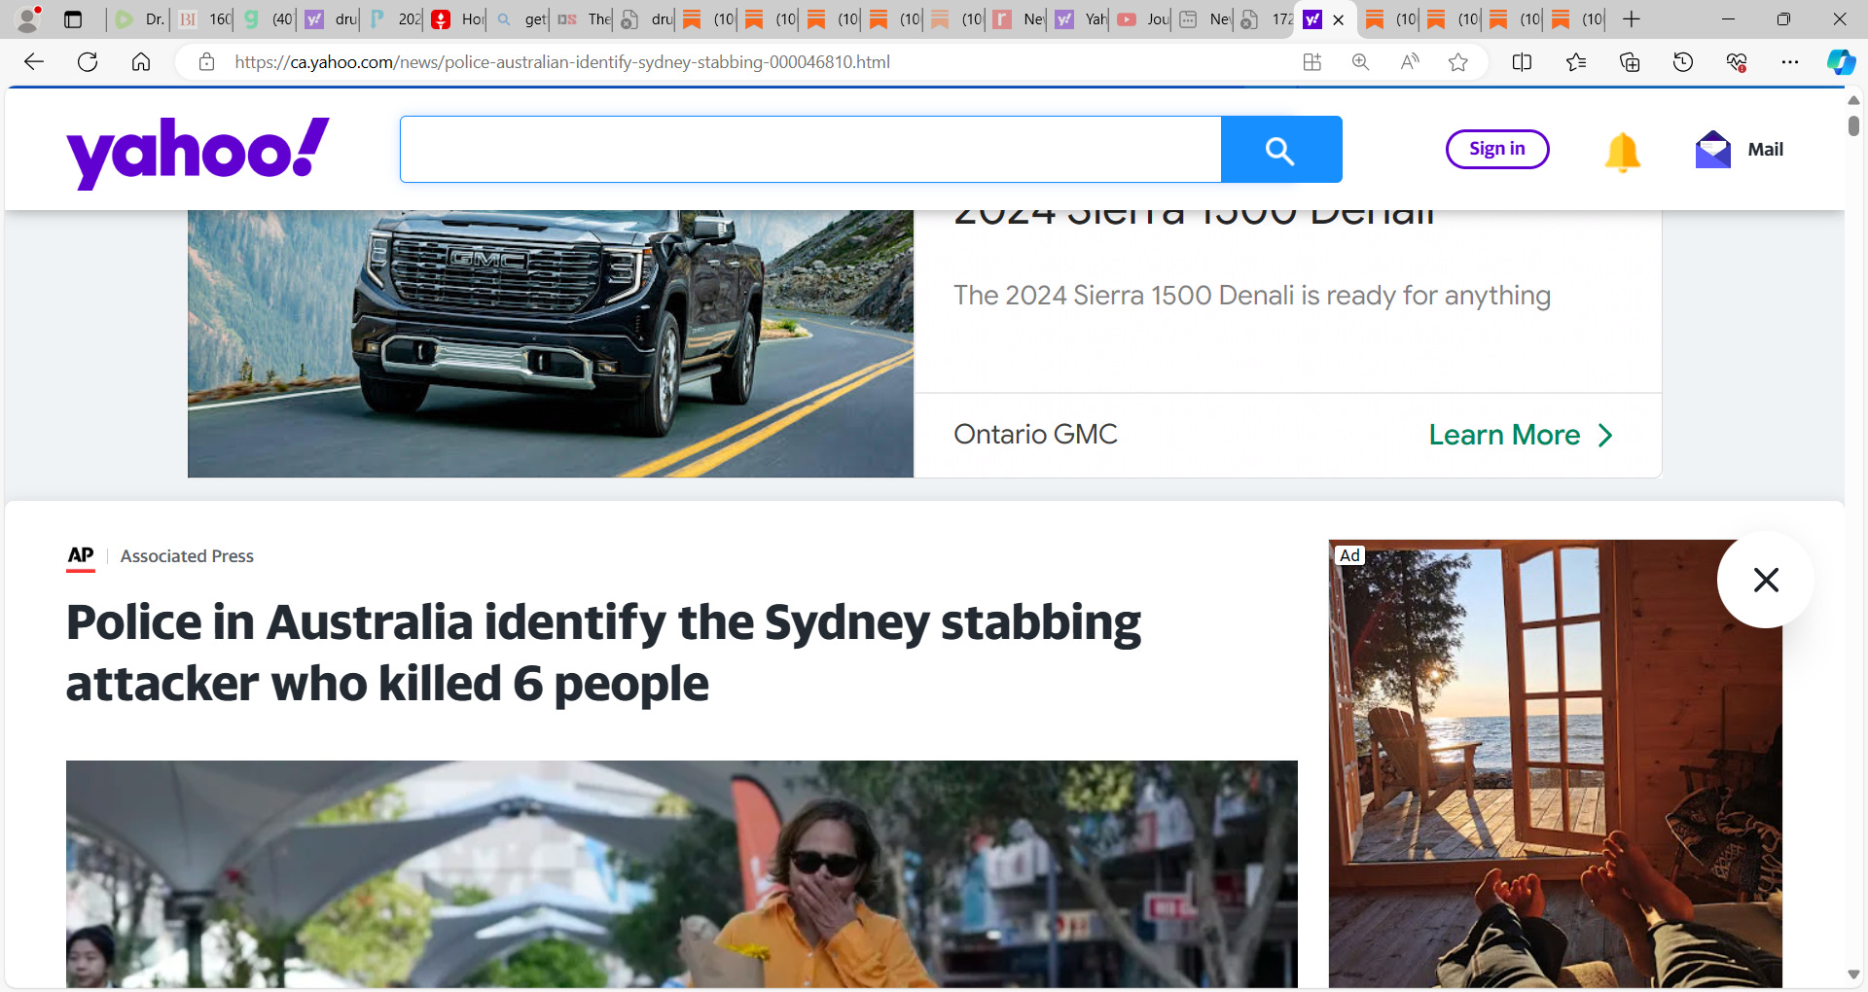Click the Mail link

tap(1765, 150)
